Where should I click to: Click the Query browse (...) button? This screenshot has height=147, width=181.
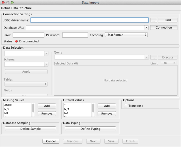click(x=154, y=57)
